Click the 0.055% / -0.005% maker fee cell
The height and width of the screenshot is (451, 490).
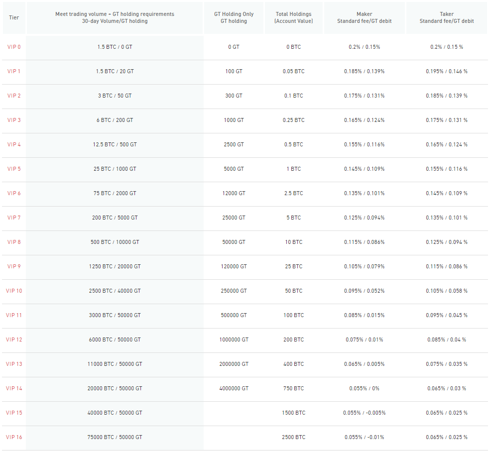coord(365,413)
